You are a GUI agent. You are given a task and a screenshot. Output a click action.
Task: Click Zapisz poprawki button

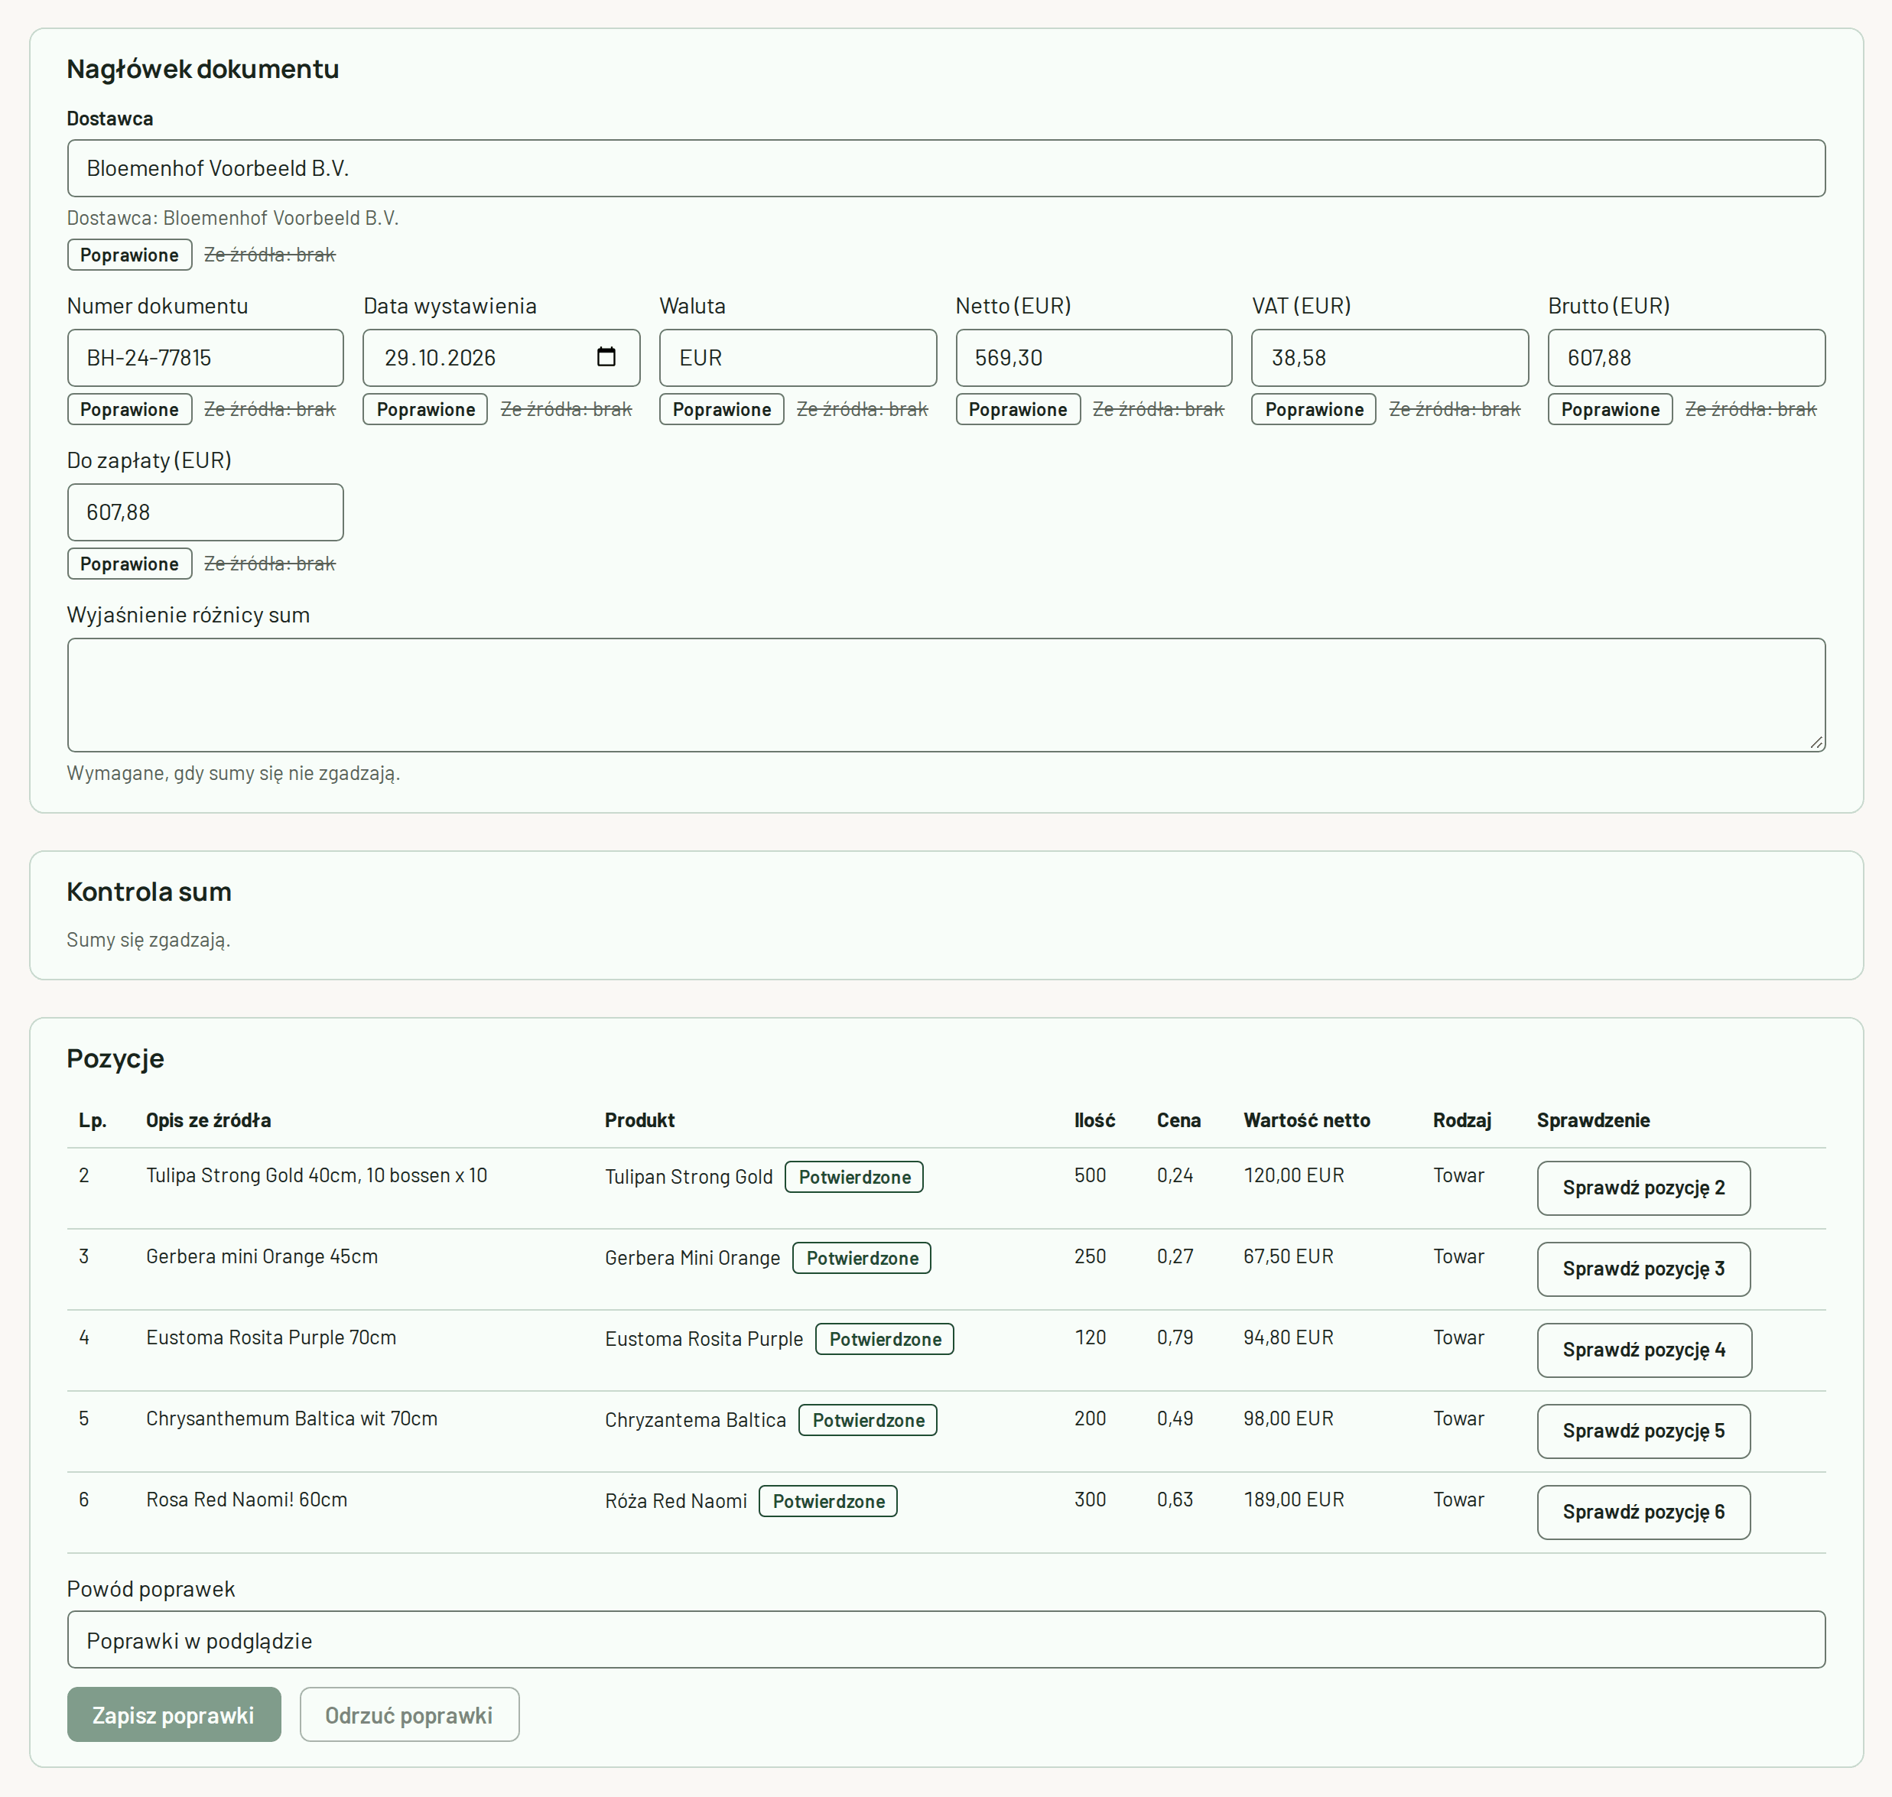[174, 1714]
